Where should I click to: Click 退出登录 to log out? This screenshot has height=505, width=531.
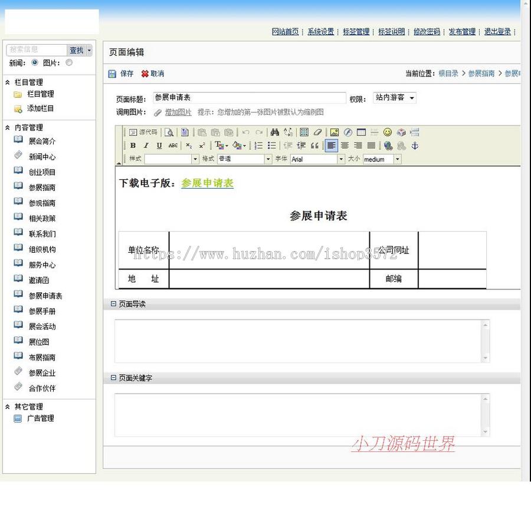coord(497,32)
